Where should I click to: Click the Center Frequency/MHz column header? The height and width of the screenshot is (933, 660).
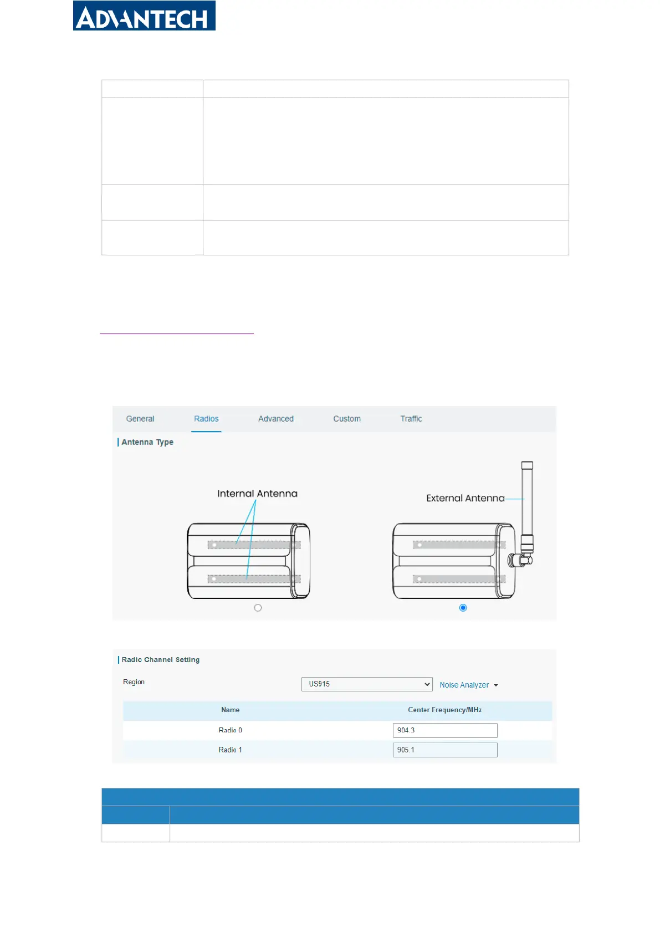[444, 710]
